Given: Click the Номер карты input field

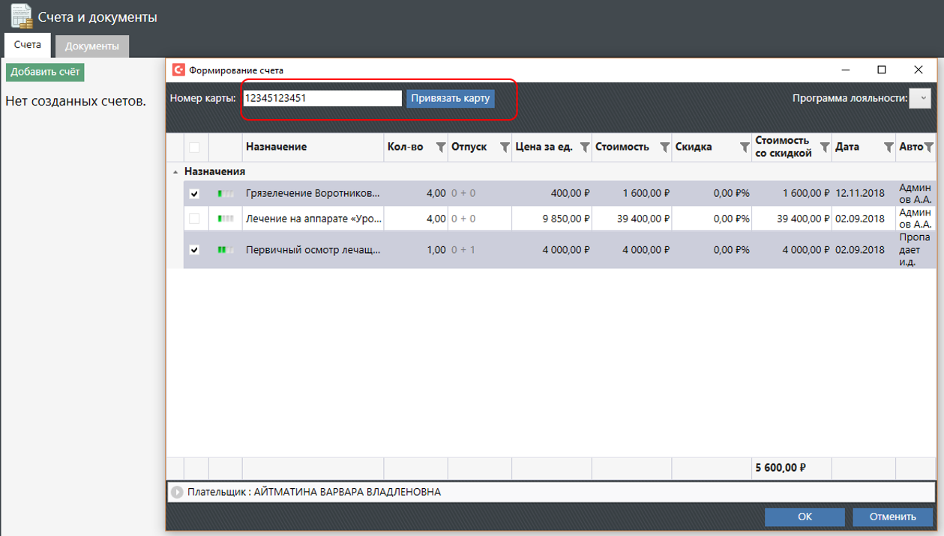Looking at the screenshot, I should click(x=322, y=98).
